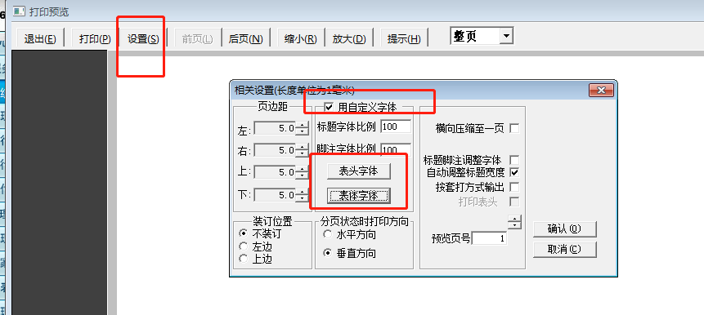Click the 预览页号 stepper arrows
704x315 pixels.
point(514,222)
